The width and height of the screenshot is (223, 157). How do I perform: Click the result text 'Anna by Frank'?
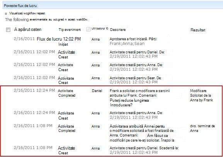201,100
